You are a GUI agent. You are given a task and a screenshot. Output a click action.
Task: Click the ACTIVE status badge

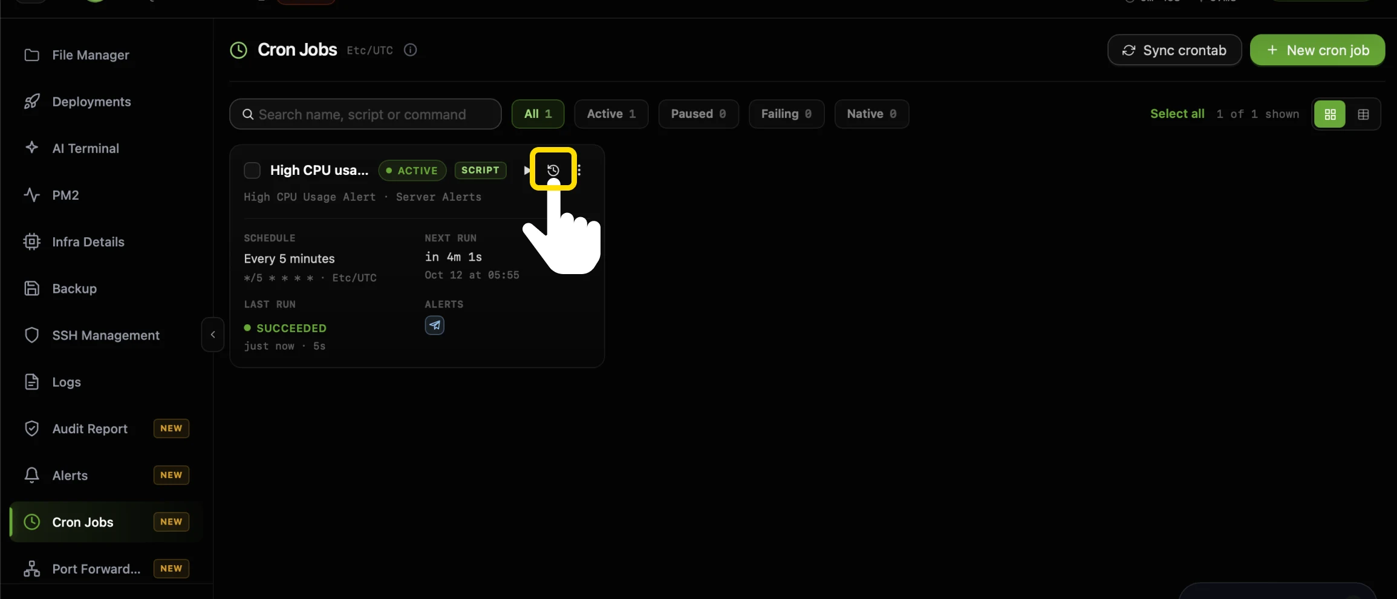412,171
